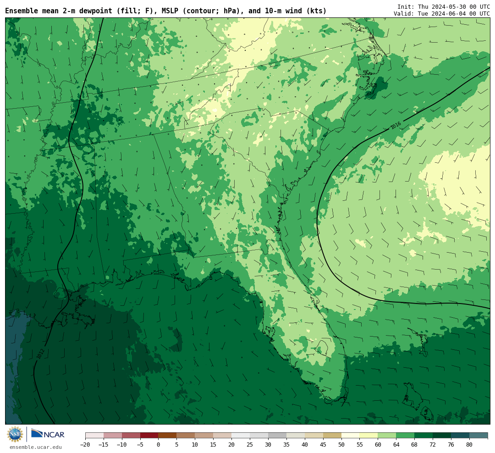Click the NSF logo

point(15,434)
